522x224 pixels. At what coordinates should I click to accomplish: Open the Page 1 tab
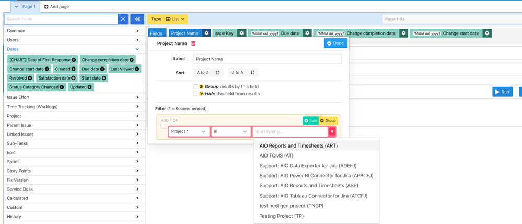(x=25, y=7)
